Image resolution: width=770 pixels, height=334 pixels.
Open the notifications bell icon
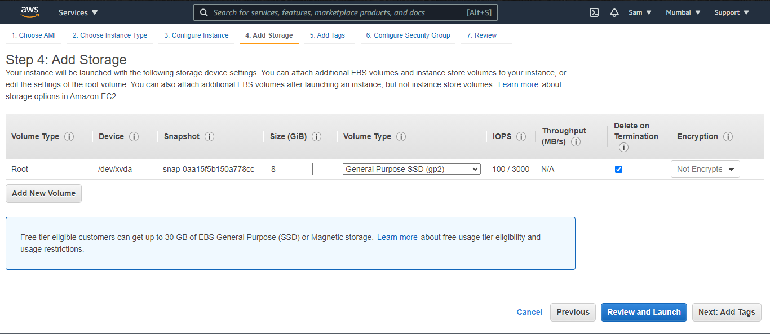click(614, 12)
